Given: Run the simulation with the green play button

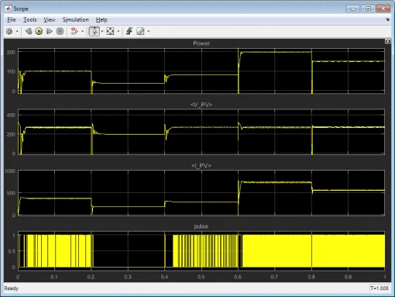Looking at the screenshot, I should 39,31.
